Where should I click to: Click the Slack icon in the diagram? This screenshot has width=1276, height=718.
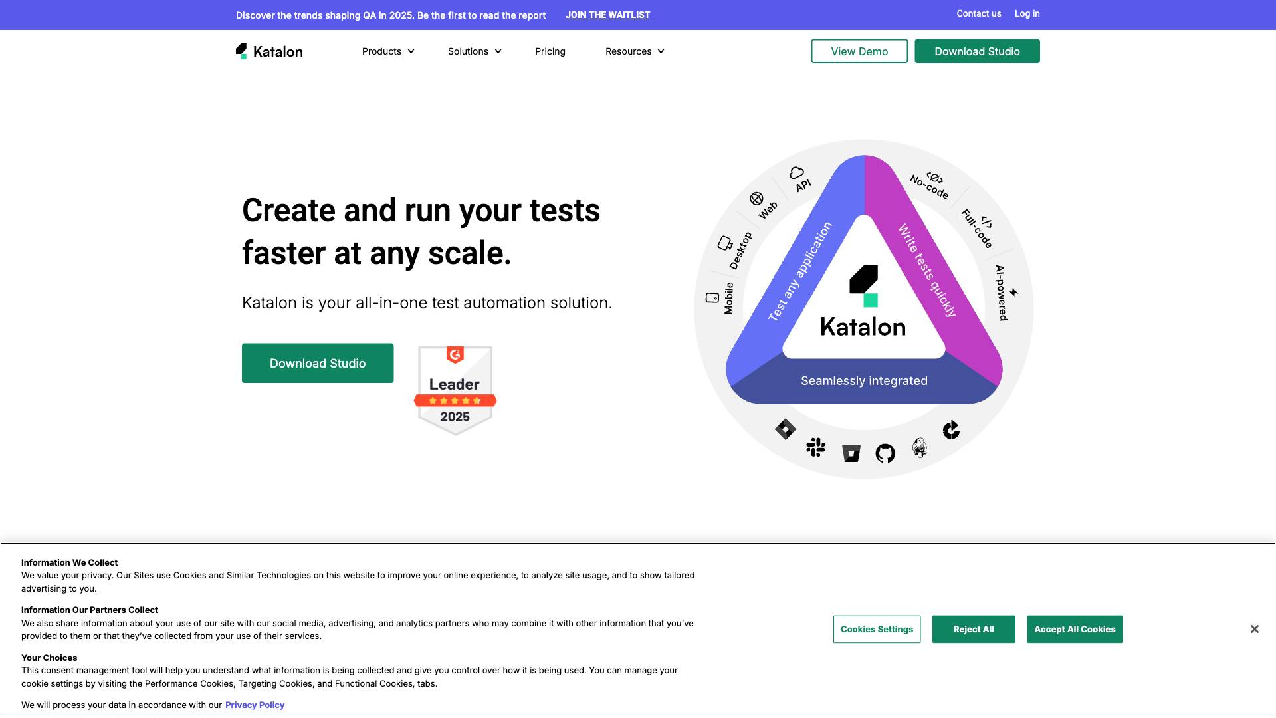(815, 447)
